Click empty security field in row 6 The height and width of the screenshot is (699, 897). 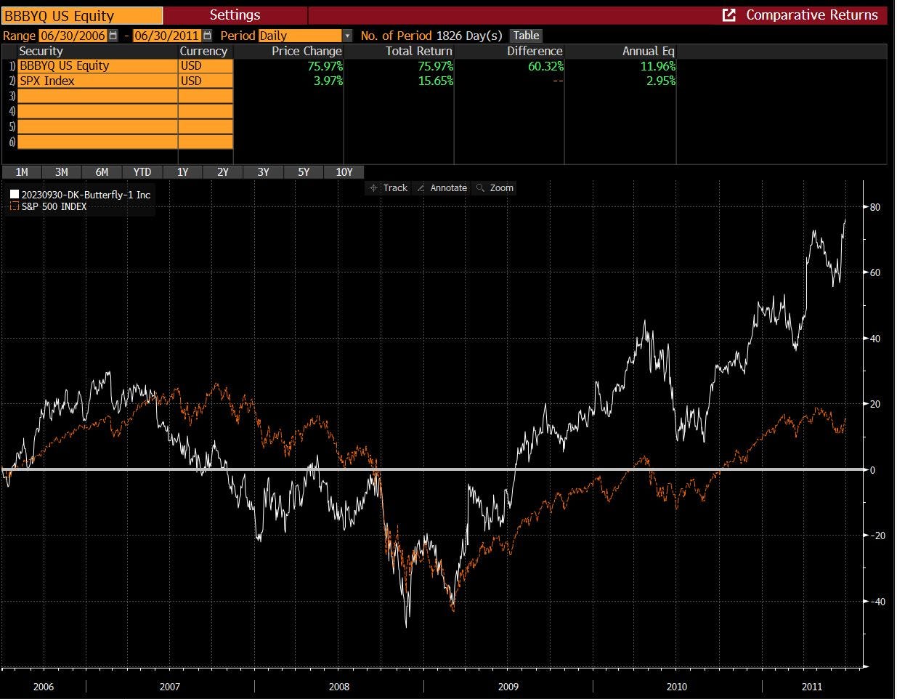click(x=97, y=142)
